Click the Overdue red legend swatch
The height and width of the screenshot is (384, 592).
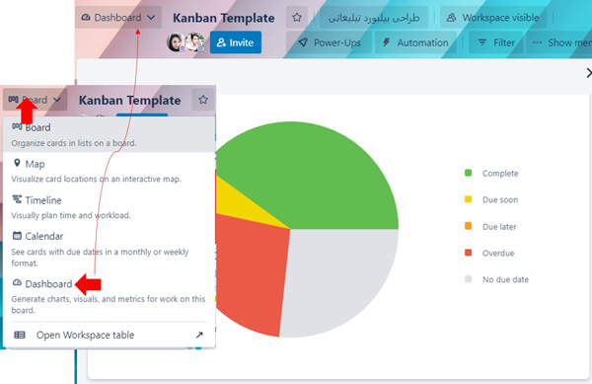(x=468, y=253)
